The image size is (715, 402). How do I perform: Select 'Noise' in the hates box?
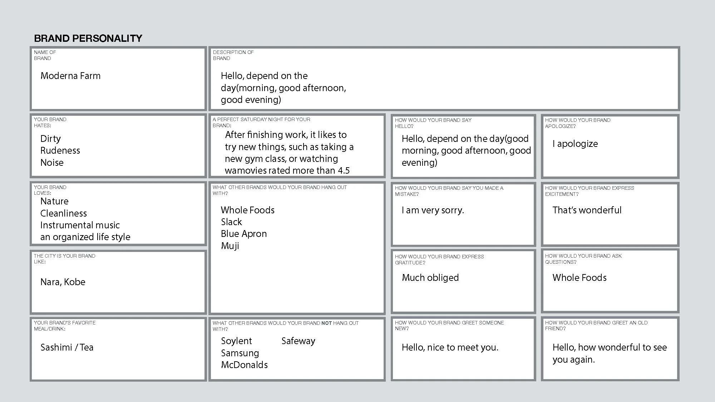(x=52, y=163)
